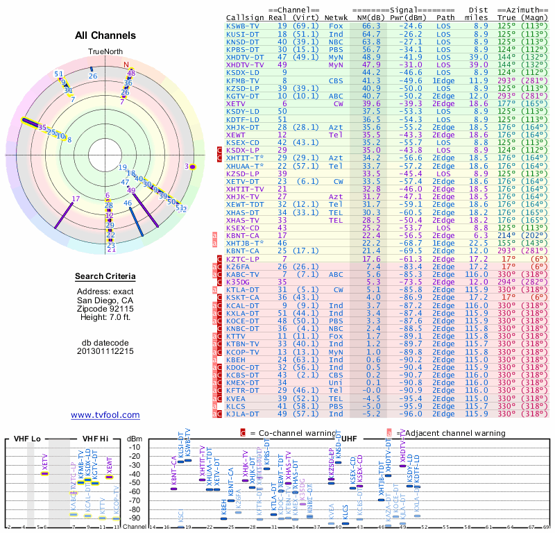Click the VHF Lo band label
This screenshot has width=555, height=533.
pyautogui.click(x=27, y=439)
